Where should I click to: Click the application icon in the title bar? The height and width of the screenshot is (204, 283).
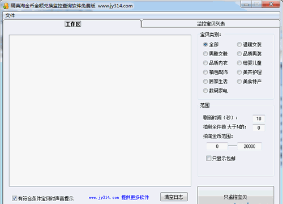[6, 6]
